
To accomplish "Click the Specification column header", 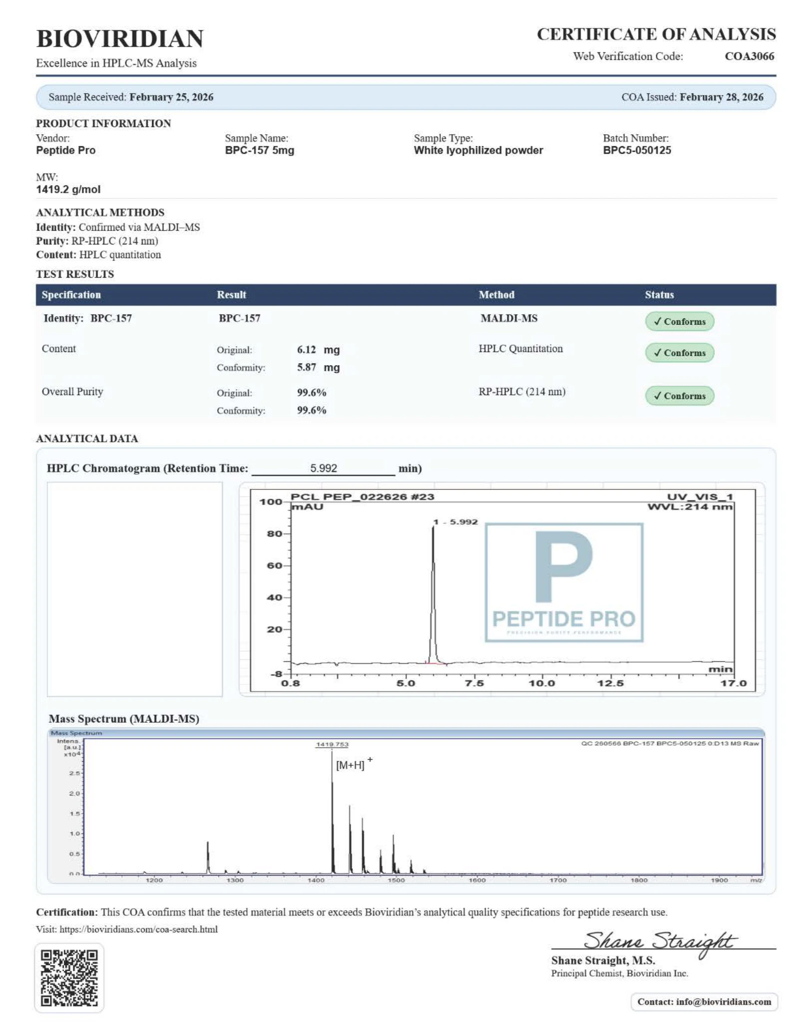I will pyautogui.click(x=71, y=295).
